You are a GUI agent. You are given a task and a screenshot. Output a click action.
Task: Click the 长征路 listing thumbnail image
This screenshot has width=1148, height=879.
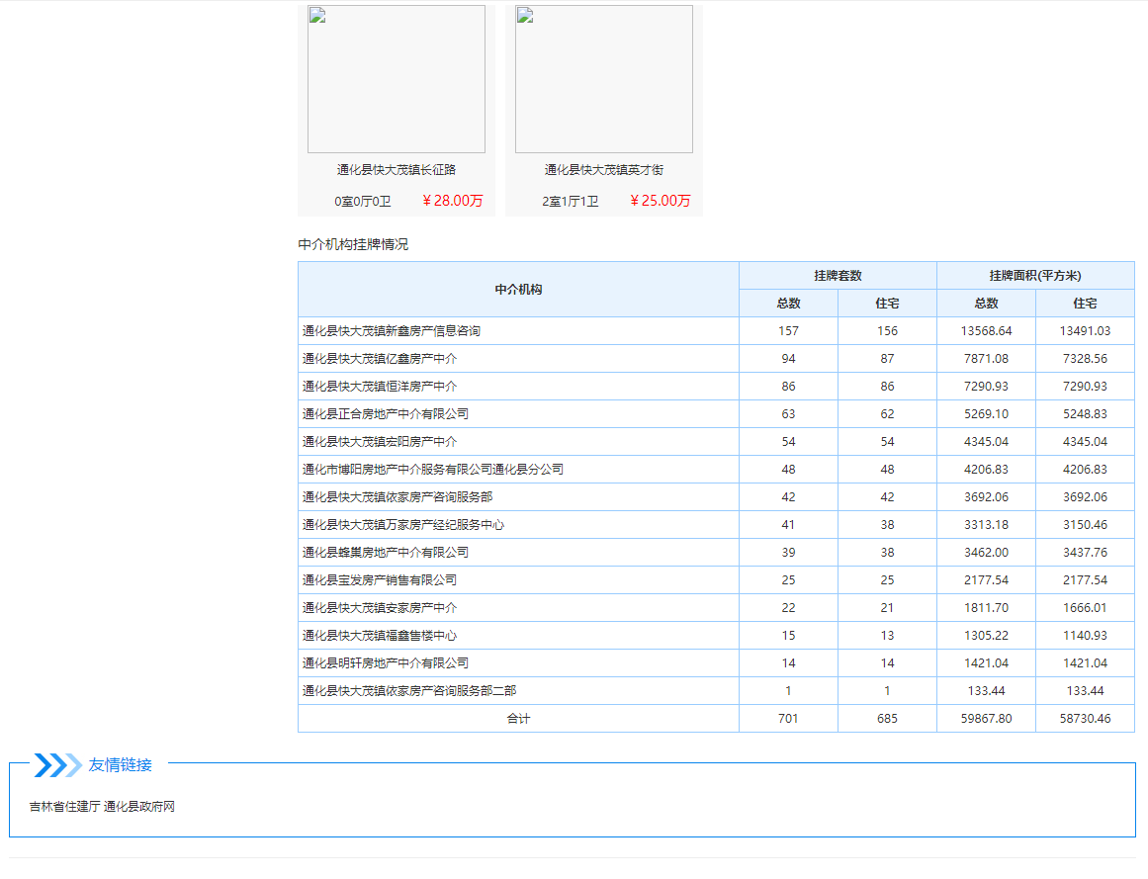(x=396, y=79)
